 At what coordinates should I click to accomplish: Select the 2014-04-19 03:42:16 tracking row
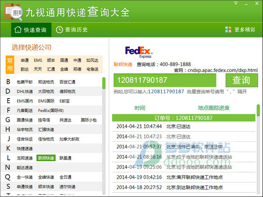(184, 177)
